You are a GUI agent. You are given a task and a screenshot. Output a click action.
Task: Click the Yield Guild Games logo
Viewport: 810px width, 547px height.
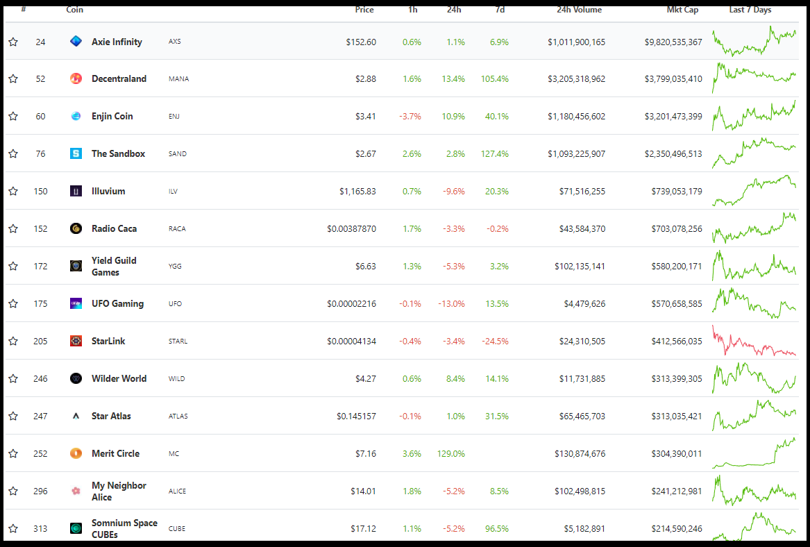pos(76,266)
